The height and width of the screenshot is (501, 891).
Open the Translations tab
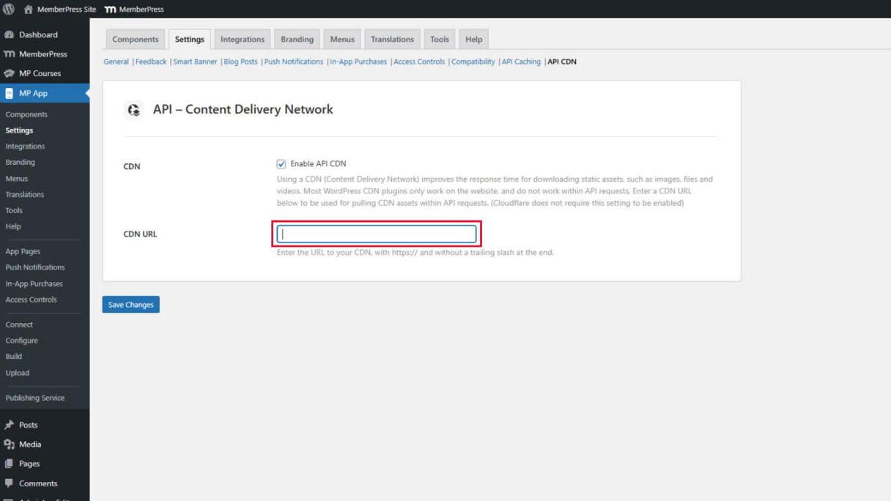392,39
